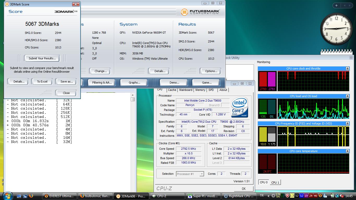Open Mainboard tab in CPU-Z
The width and height of the screenshot is (356, 200).
tap(186, 90)
